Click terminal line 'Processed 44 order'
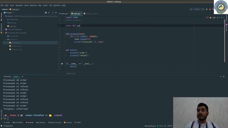The image size is (228, 128). (x=15, y=106)
